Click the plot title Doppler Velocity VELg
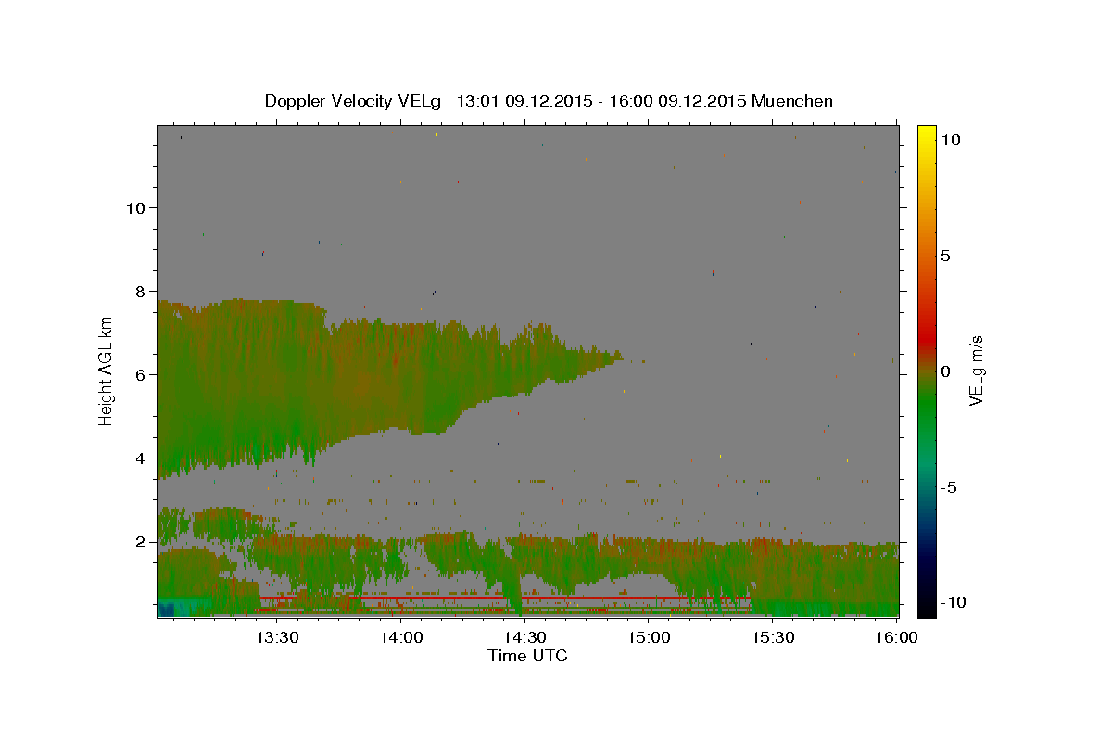 [356, 101]
